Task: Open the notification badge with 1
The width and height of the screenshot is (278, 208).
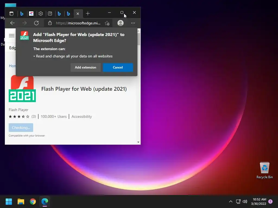Action: click(270, 201)
